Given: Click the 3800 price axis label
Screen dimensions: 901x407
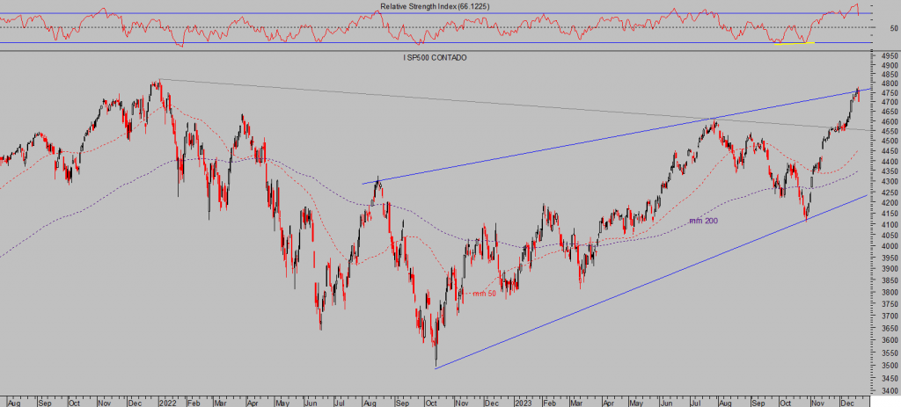Looking at the screenshot, I should [x=890, y=292].
